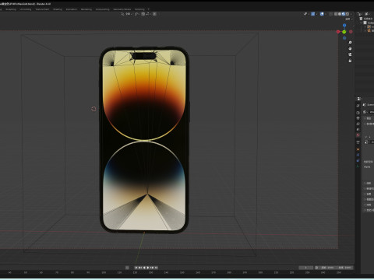
Task: Open the Tool properties tab
Action: click(x=358, y=106)
